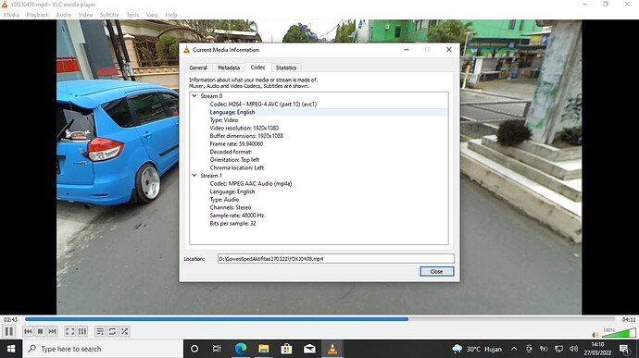Toggle loop playback mode
This screenshot has width=639, height=358.
pos(112,331)
